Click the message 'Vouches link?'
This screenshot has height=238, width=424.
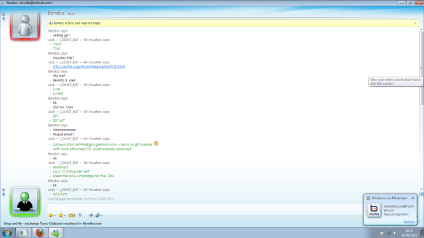(x=64, y=58)
